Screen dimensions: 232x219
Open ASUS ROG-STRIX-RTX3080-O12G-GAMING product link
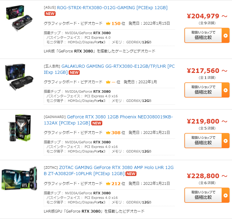tap(112, 8)
